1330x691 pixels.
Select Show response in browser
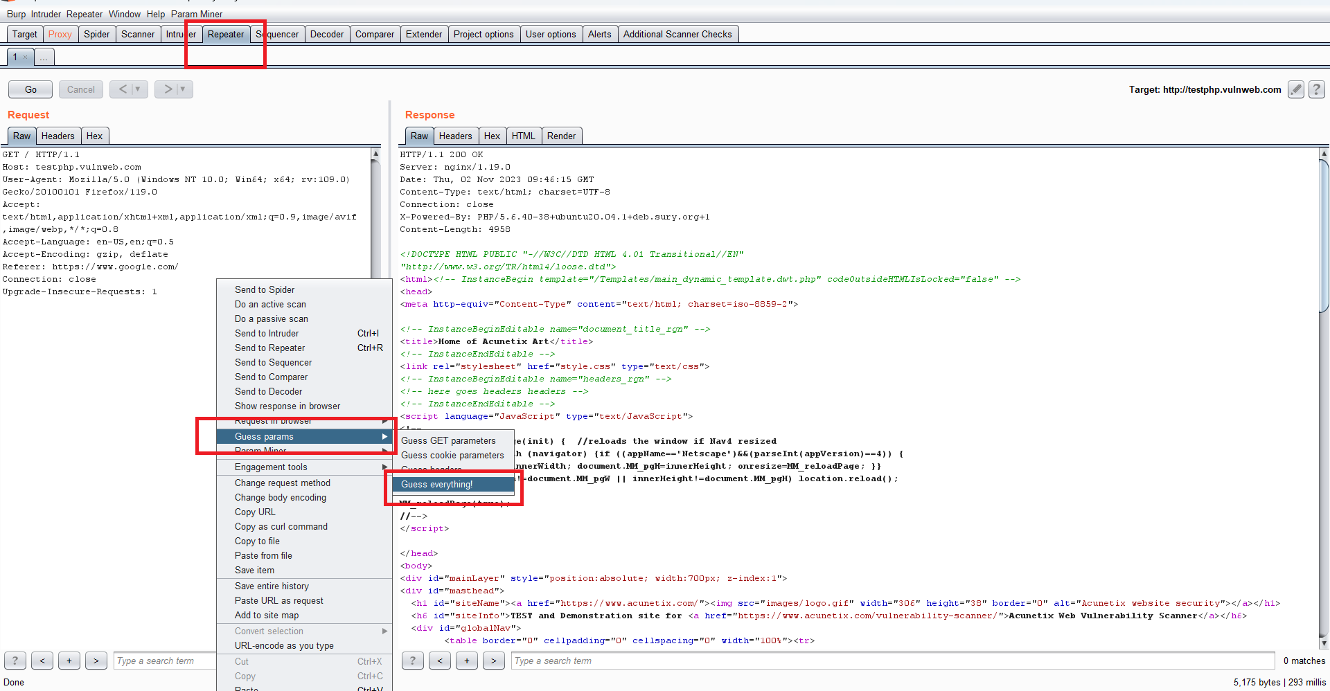pos(305,406)
